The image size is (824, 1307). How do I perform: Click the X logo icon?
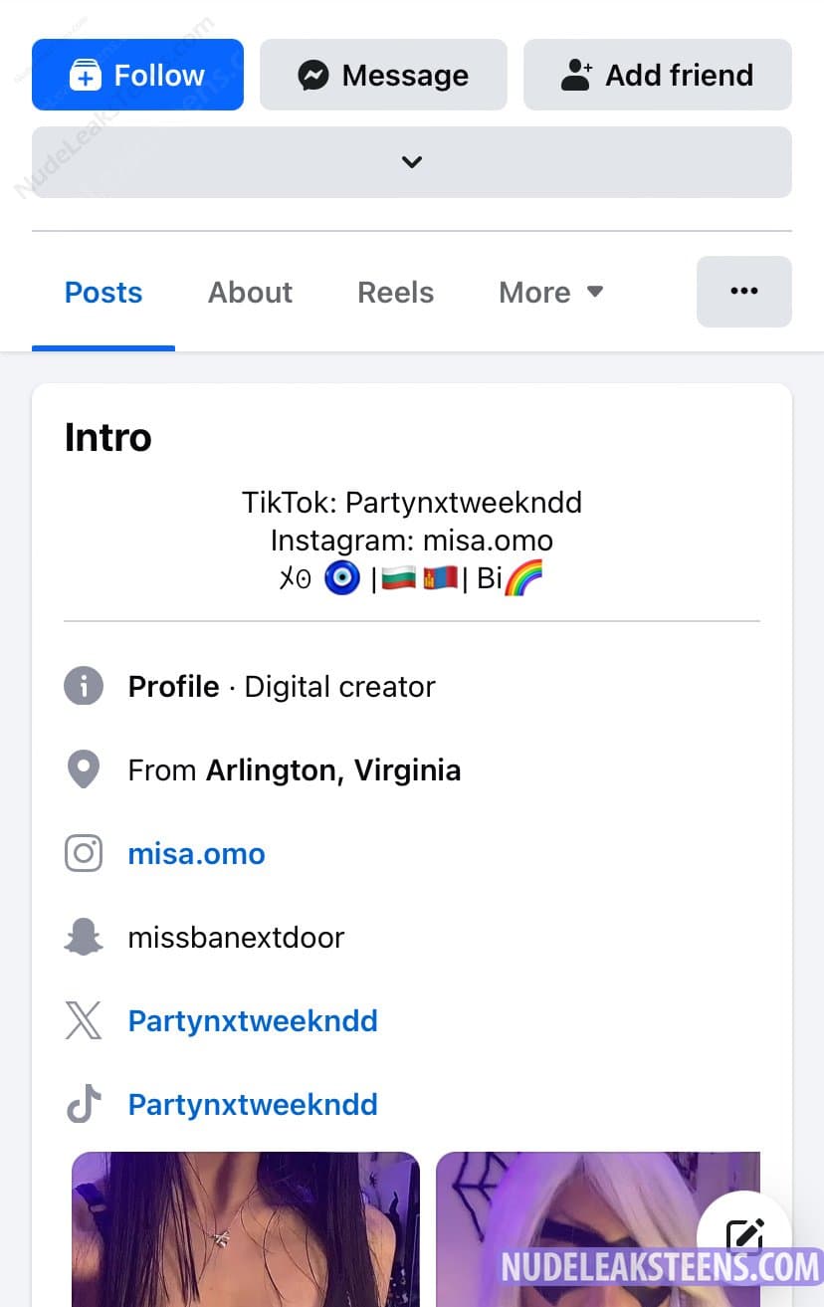click(x=84, y=1021)
